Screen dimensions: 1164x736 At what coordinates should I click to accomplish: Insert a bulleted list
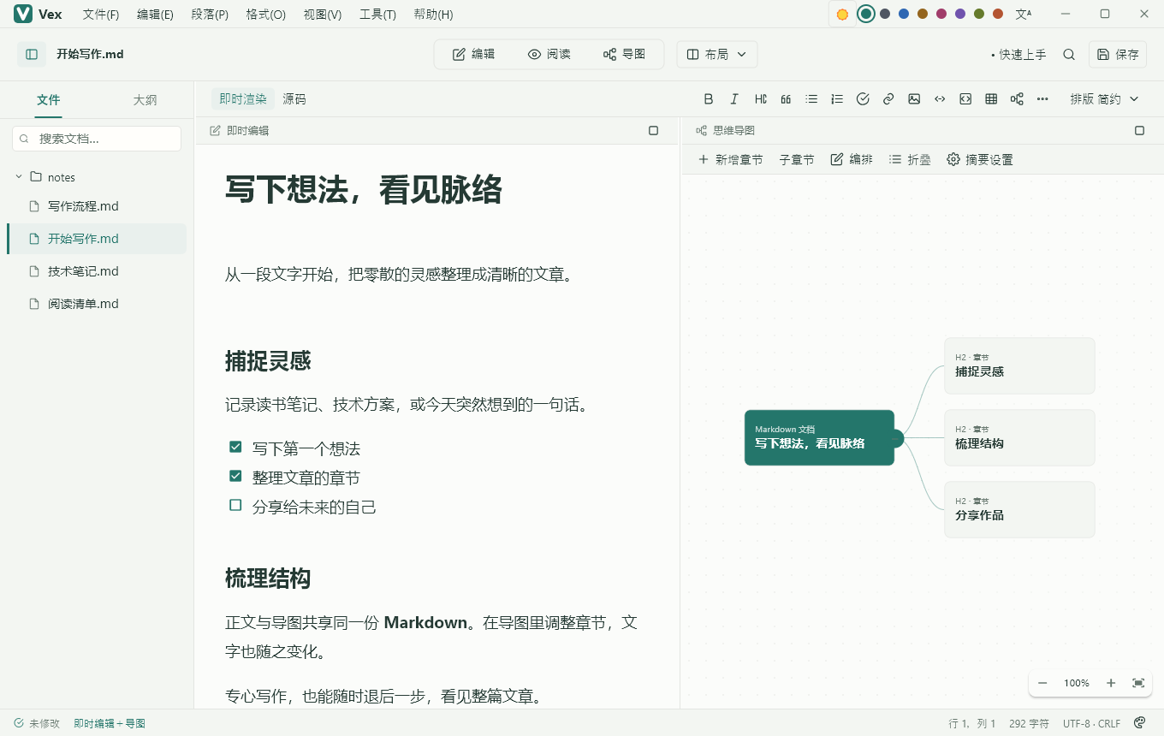pos(811,98)
